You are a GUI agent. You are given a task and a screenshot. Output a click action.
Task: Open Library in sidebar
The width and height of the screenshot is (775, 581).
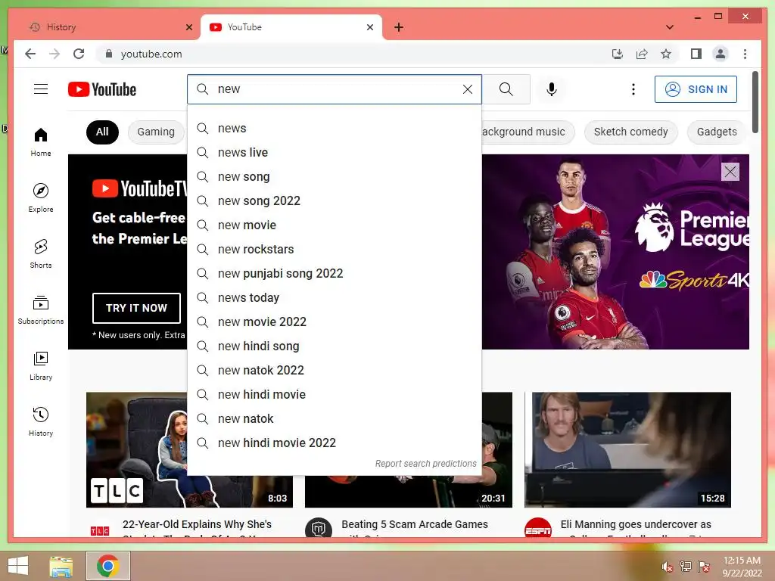tap(41, 365)
